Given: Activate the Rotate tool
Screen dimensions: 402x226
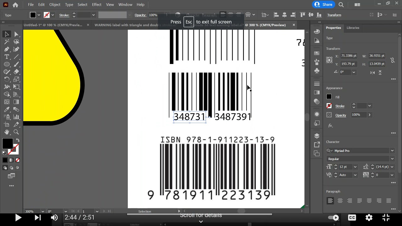Looking at the screenshot, I should pos(7,79).
